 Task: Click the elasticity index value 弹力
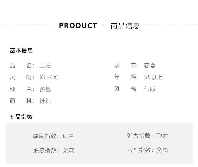(162, 136)
